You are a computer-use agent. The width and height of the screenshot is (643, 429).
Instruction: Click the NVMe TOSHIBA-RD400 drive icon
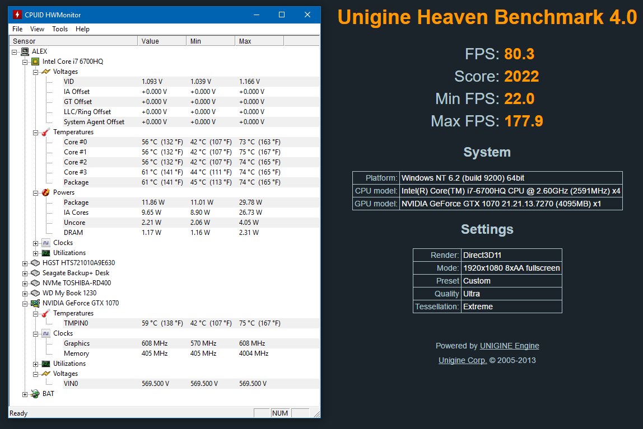tap(35, 283)
